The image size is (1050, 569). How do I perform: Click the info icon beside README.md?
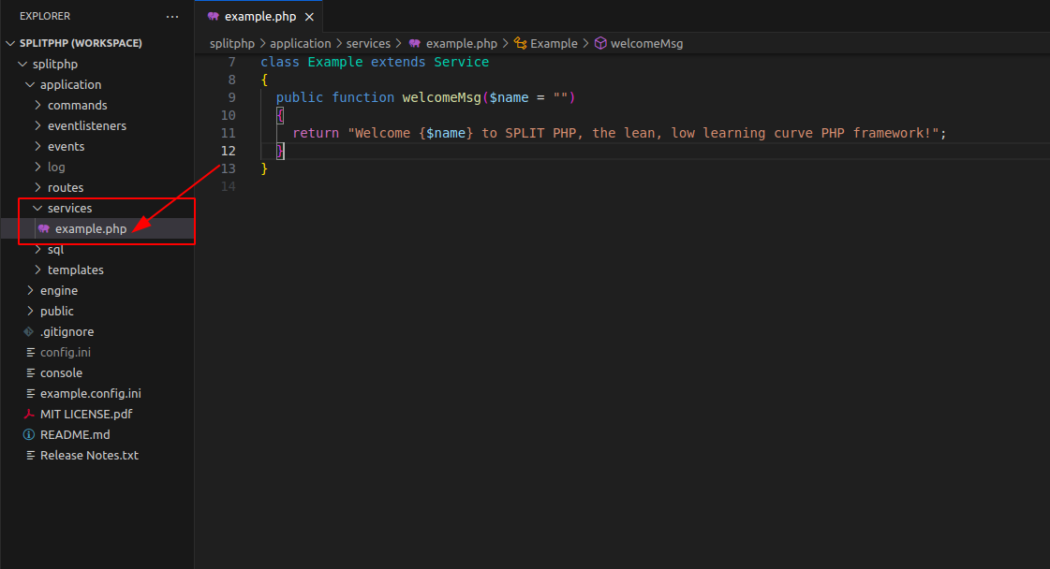[29, 434]
